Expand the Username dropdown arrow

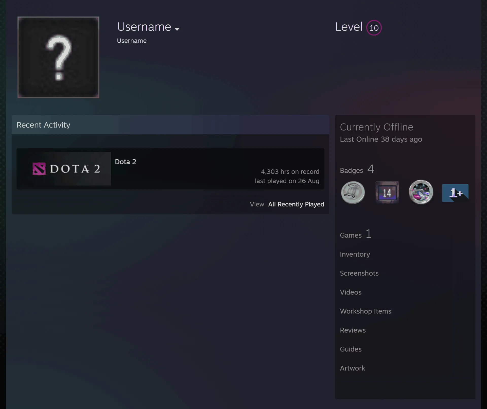[177, 29]
